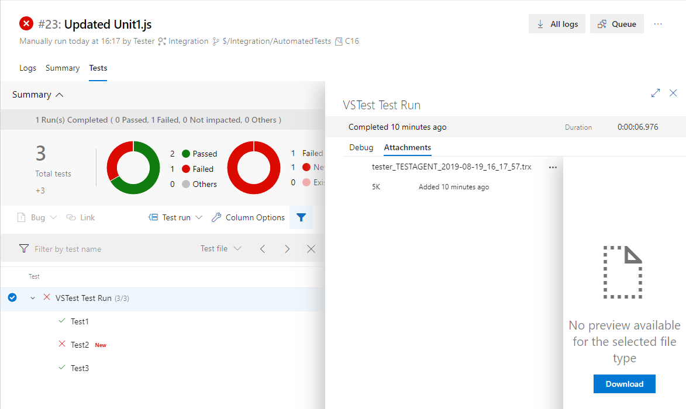Screen dimensions: 686x409
Task: Open the Test run grouping dropdown
Action: click(175, 217)
